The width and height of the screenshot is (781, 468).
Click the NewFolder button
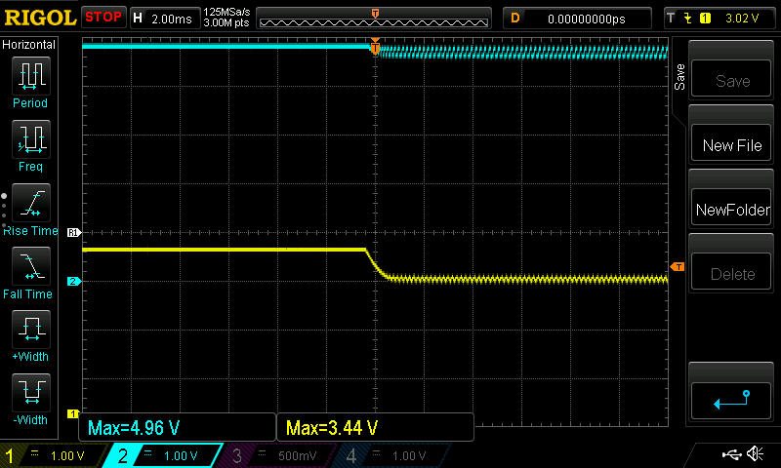tap(731, 209)
